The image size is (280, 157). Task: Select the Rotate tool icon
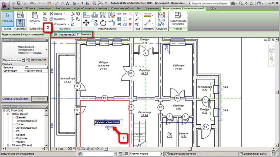pos(103,23)
